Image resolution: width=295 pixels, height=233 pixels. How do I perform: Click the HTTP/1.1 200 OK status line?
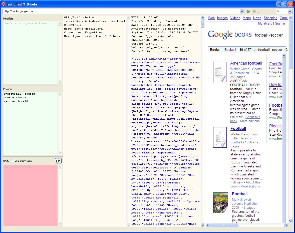(x=144, y=17)
